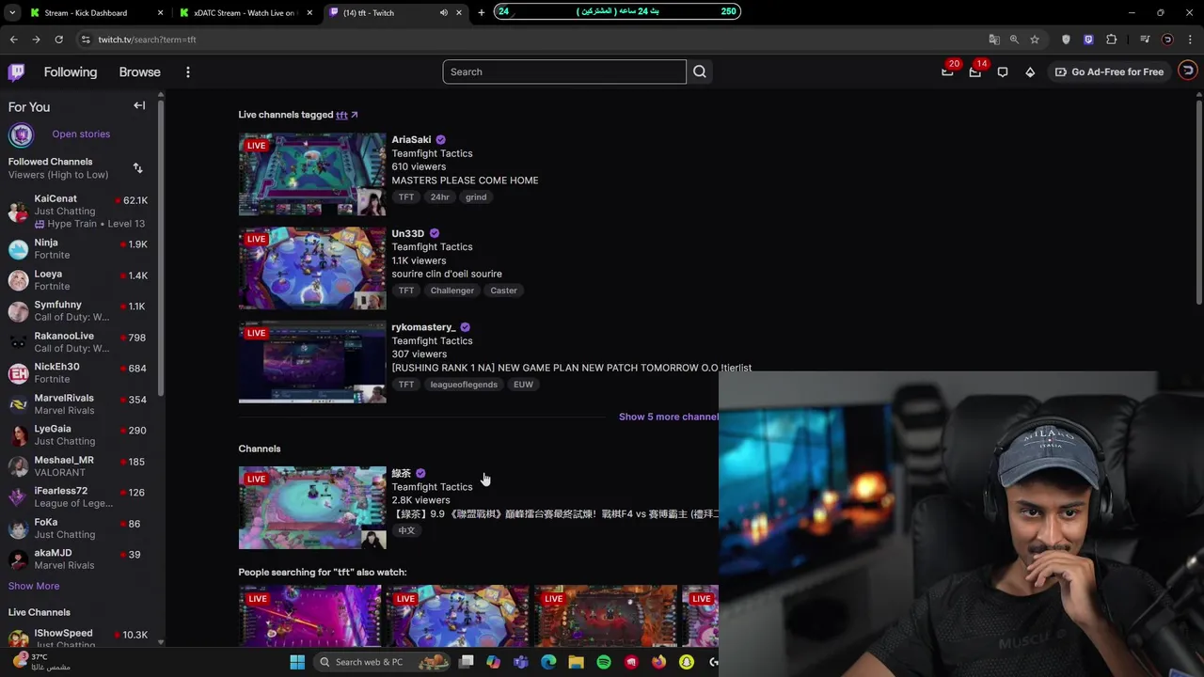The height and width of the screenshot is (677, 1204).
Task: Open the tft tag link
Action: (341, 115)
